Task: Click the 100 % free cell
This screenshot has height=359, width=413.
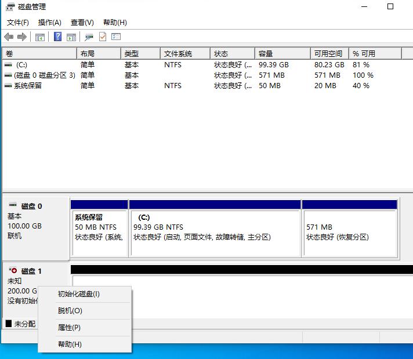Action: pyautogui.click(x=363, y=75)
